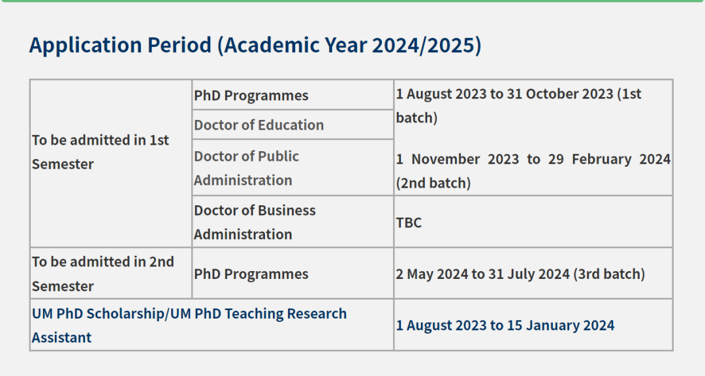The height and width of the screenshot is (376, 705).
Task: Select the Doctor of Business Administration cell
Action: pyautogui.click(x=255, y=222)
